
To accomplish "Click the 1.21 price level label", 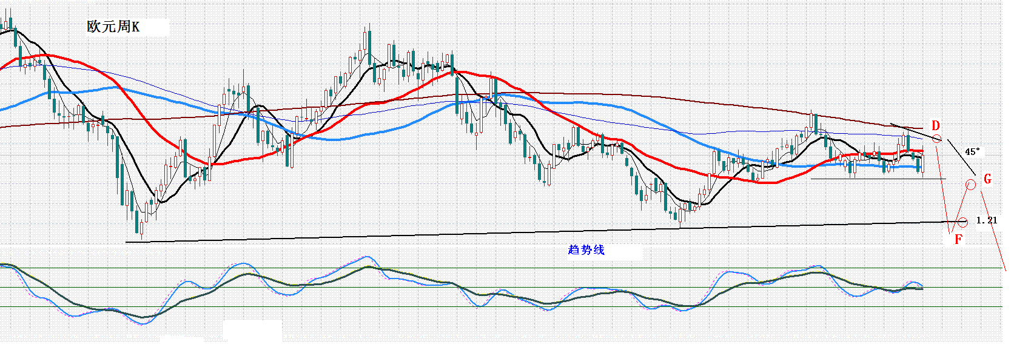I will pos(986,220).
